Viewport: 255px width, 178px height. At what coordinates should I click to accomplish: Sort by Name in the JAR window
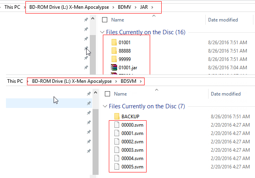tap(118, 20)
